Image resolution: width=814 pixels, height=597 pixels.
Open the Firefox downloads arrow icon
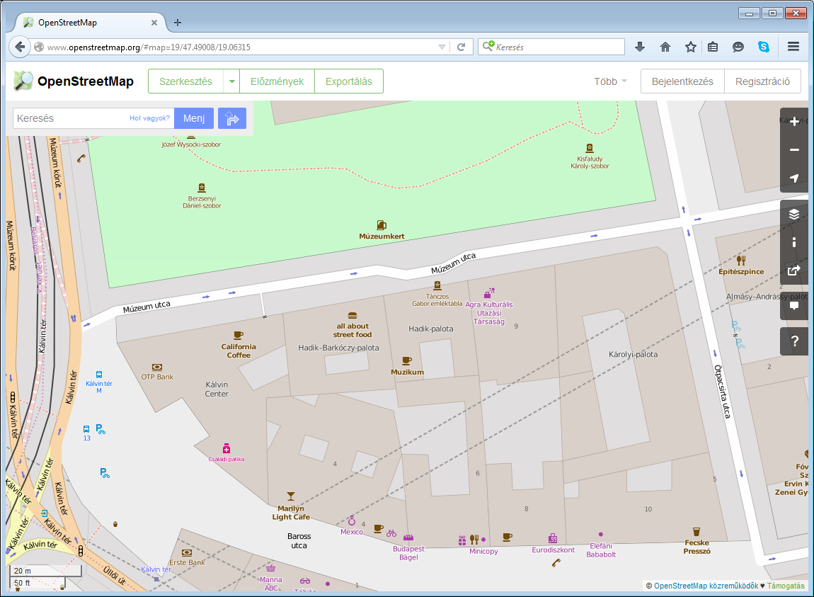[640, 47]
